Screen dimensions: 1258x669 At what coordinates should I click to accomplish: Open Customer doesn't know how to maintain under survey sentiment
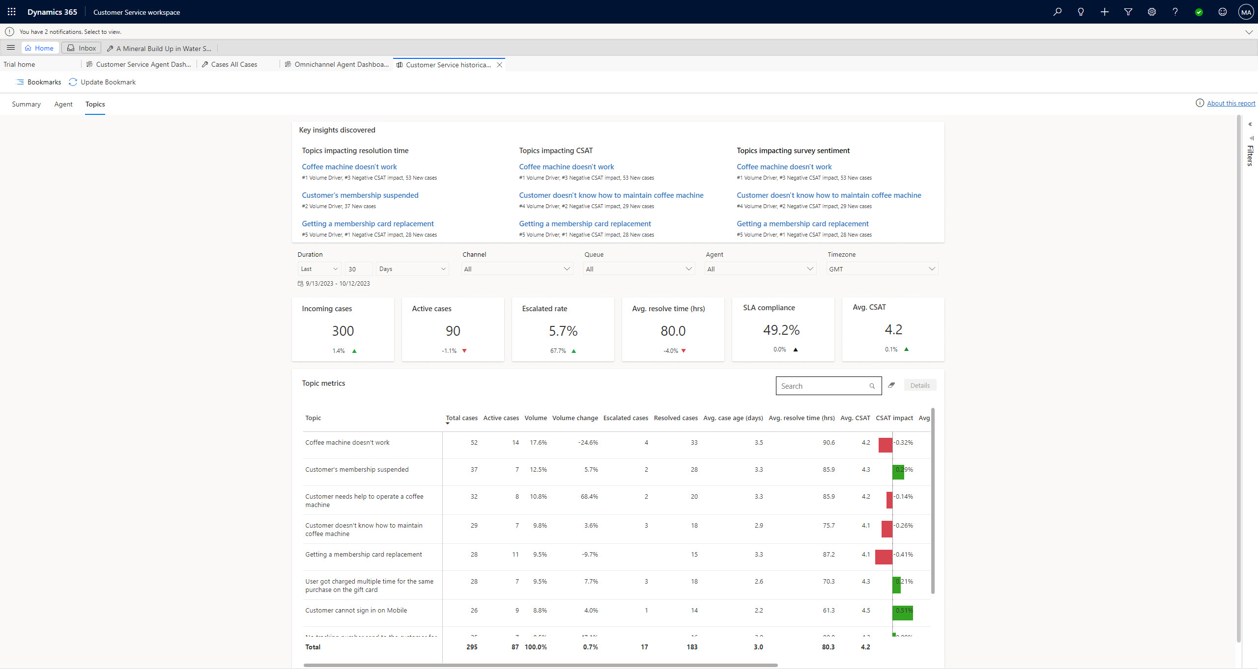829,195
